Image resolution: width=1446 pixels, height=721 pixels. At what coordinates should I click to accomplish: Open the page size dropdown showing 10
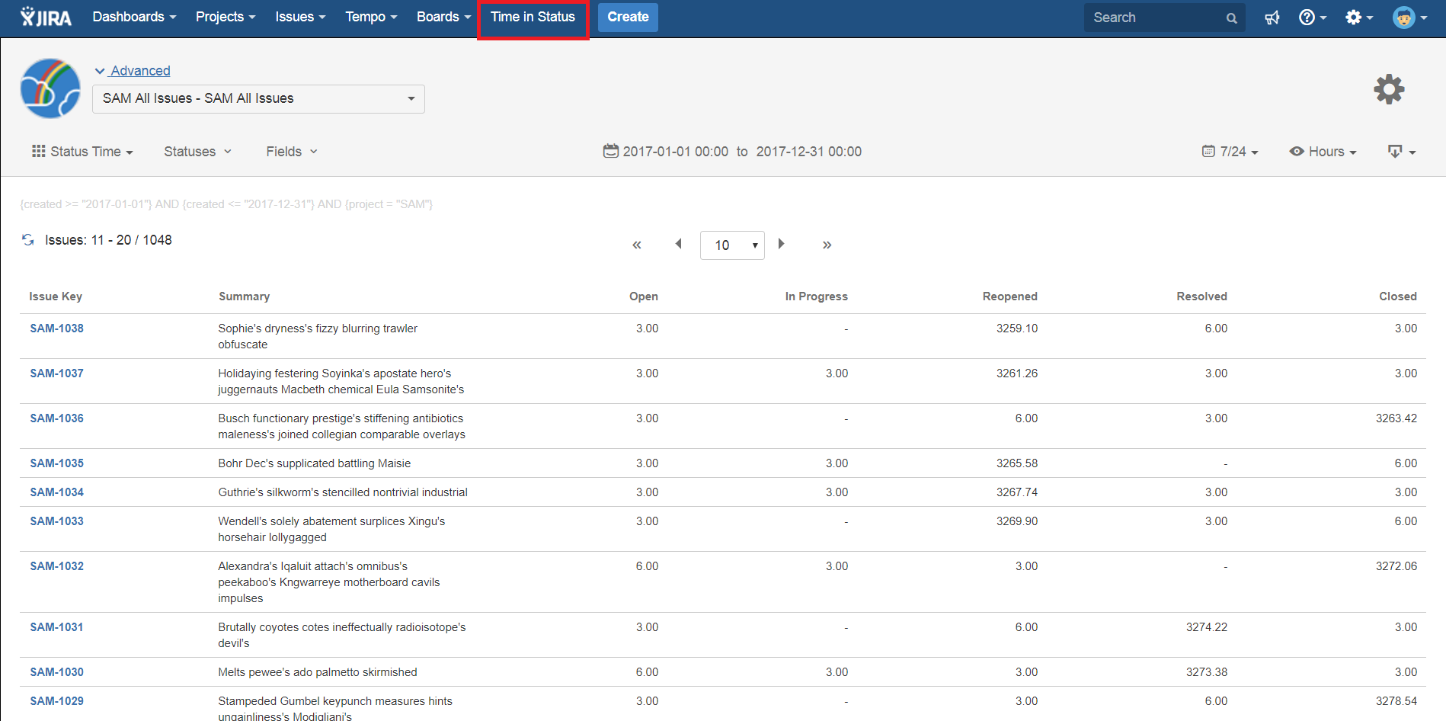click(731, 245)
